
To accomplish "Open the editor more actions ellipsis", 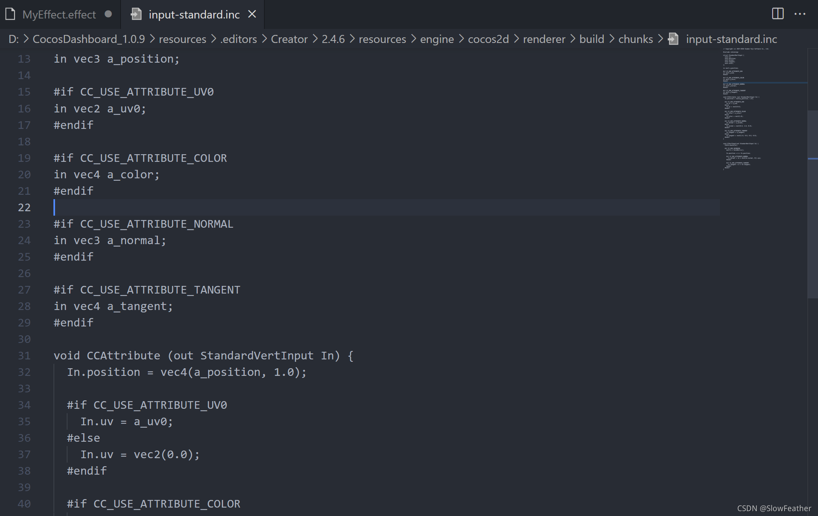I will click(x=800, y=14).
